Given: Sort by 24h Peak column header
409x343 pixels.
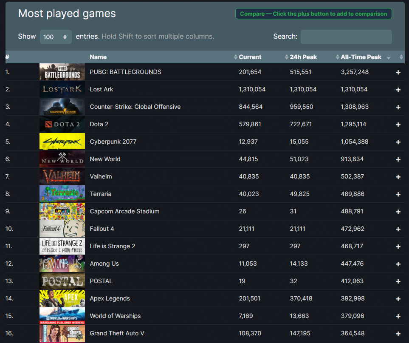Looking at the screenshot, I should tap(303, 57).
